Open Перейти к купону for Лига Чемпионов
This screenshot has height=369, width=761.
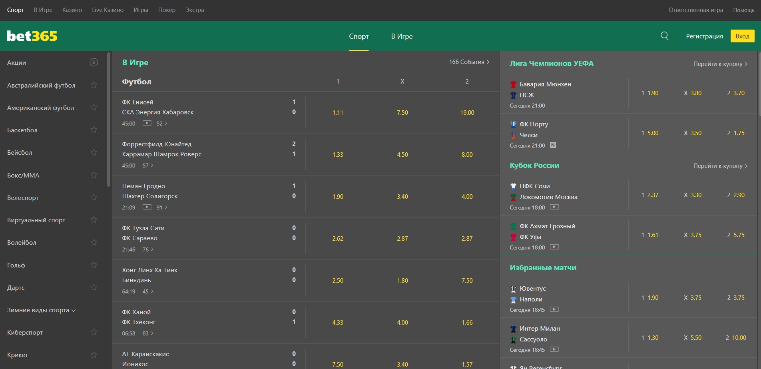tap(720, 64)
